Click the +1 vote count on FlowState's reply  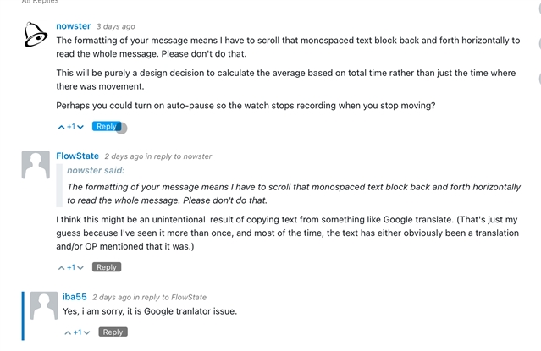pos(71,267)
